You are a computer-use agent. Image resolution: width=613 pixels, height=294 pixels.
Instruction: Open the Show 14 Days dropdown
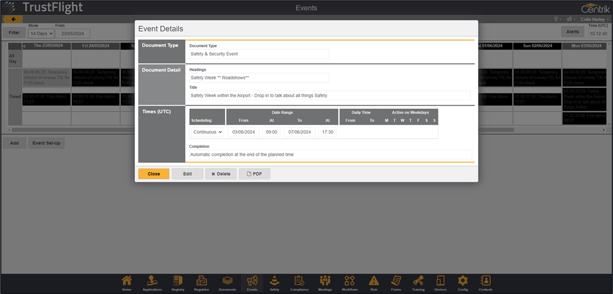tap(41, 34)
